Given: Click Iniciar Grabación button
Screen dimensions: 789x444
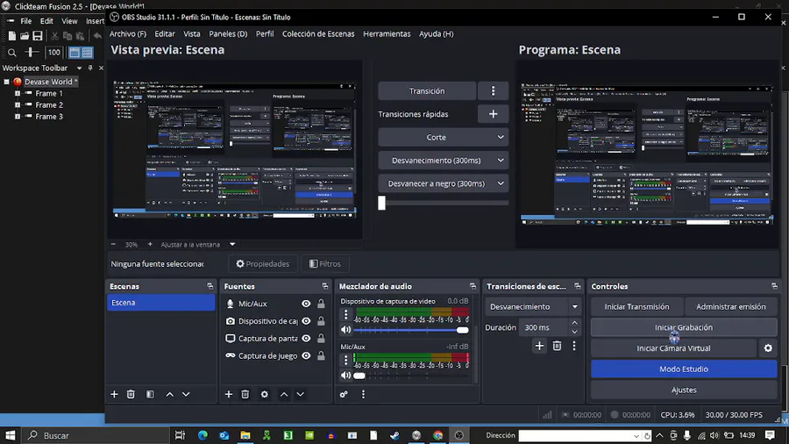Looking at the screenshot, I should pos(684,327).
